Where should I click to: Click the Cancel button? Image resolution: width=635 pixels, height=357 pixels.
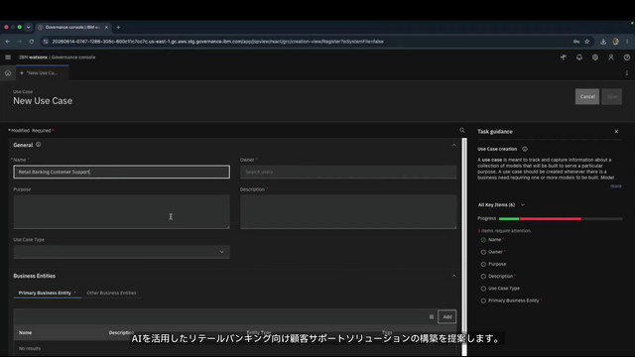pos(587,97)
